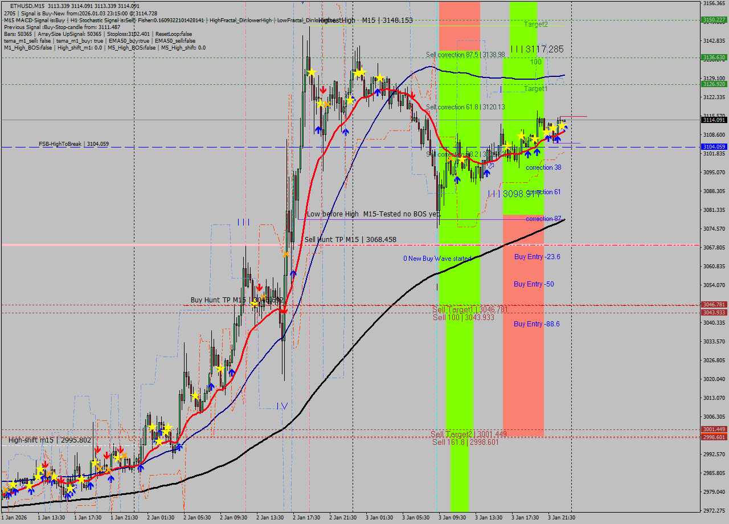Click the hollow blue diagonal arrow signal

[491, 166]
